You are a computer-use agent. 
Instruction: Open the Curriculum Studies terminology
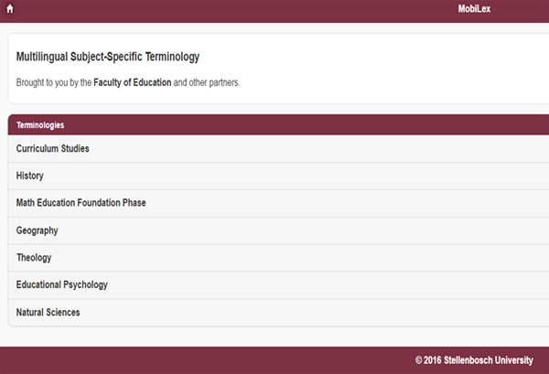(x=53, y=149)
